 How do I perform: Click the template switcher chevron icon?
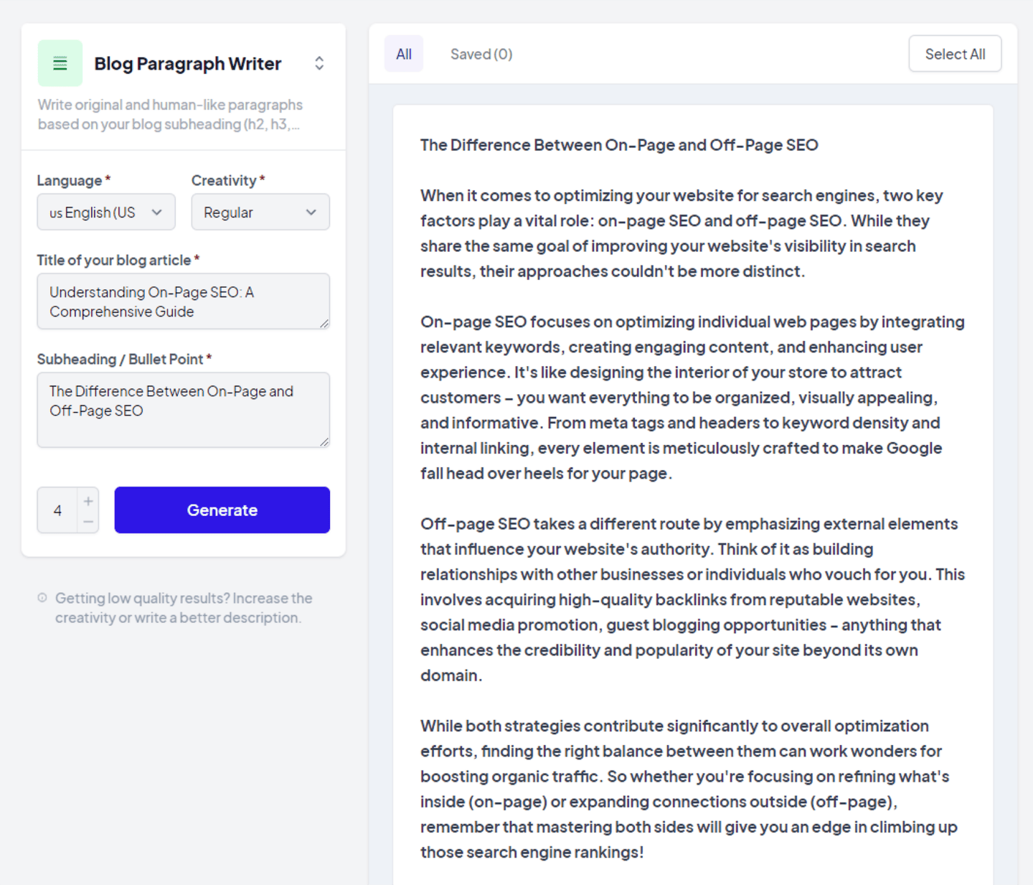(x=319, y=63)
